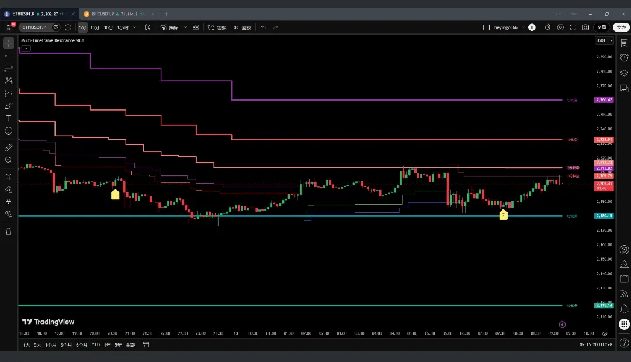Open the add symbol or compare icon
This screenshot has width=631, height=362.
coord(68,27)
